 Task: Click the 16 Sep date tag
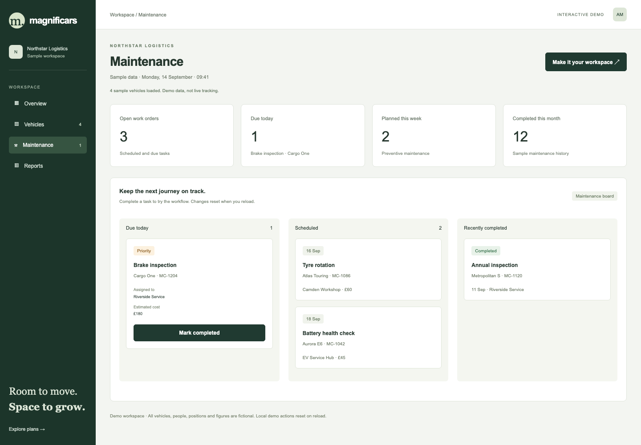(313, 251)
